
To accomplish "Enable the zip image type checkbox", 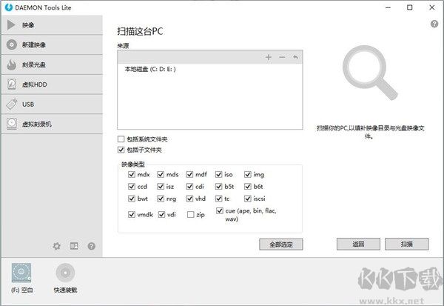I will pos(191,214).
